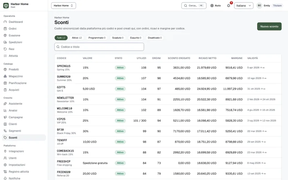This screenshot has height=180, width=288.
Task: Click the RICAVO NETTO column header
Action: (x=208, y=58)
